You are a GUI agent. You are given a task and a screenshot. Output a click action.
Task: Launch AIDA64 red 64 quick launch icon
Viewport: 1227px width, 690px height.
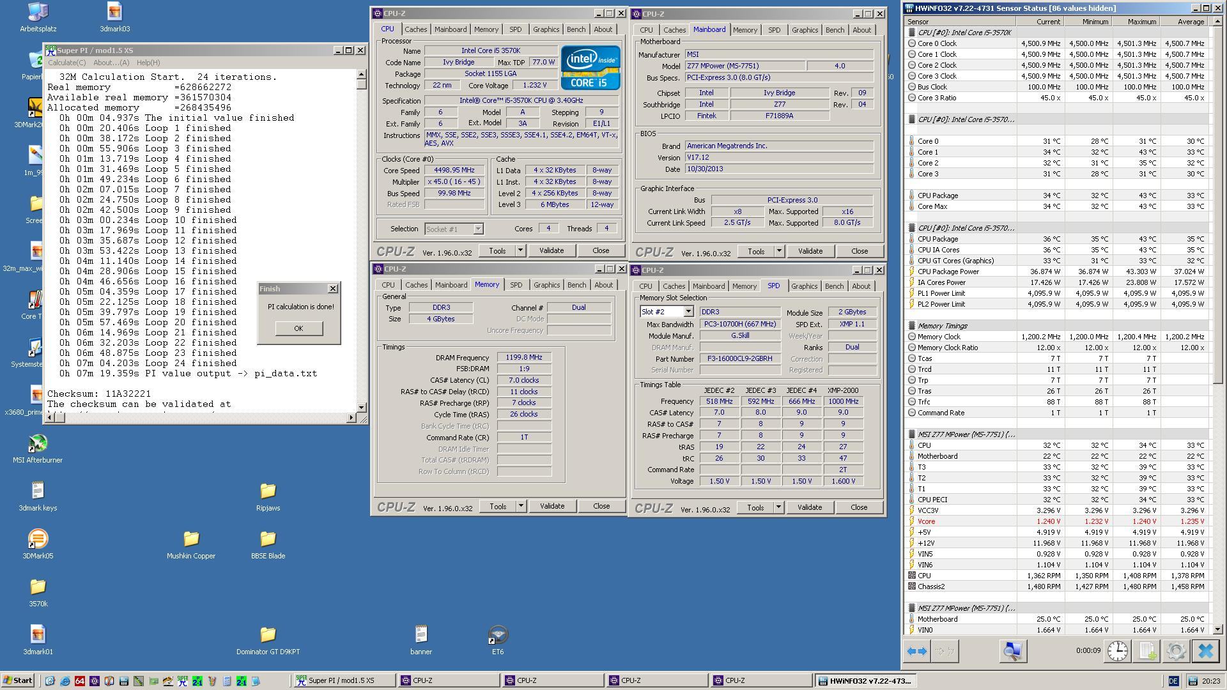tap(79, 681)
